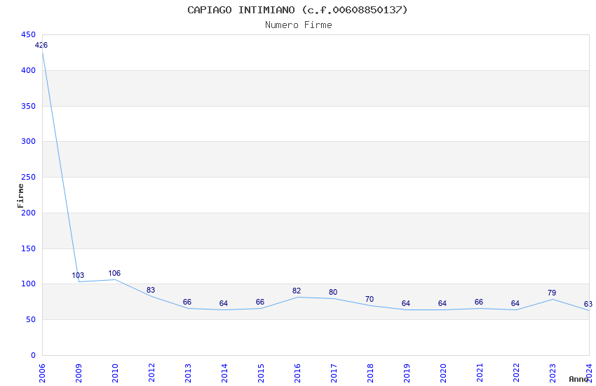This screenshot has width=596, height=386.
Task: Click x-axis year label 2013
Action: coord(188,373)
